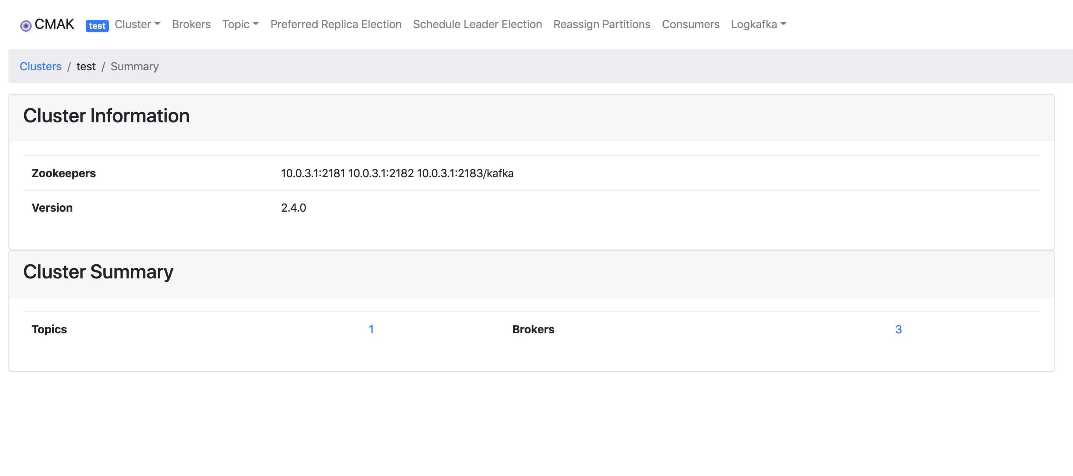Click the Cluster Information heading
The width and height of the screenshot is (1073, 476).
(x=106, y=116)
